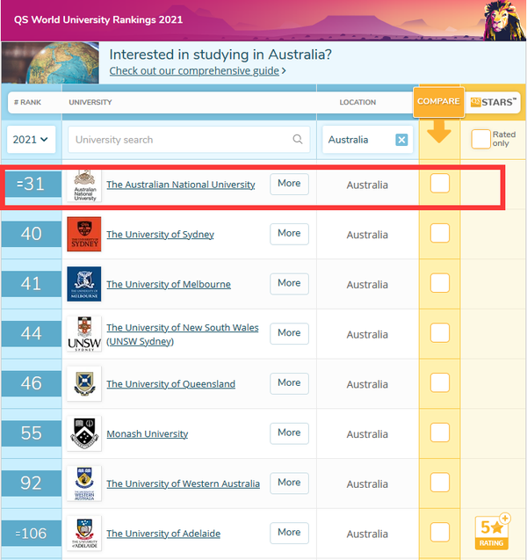The width and height of the screenshot is (527, 560).
Task: Open the Australia location filter field
Action: [x=367, y=140]
